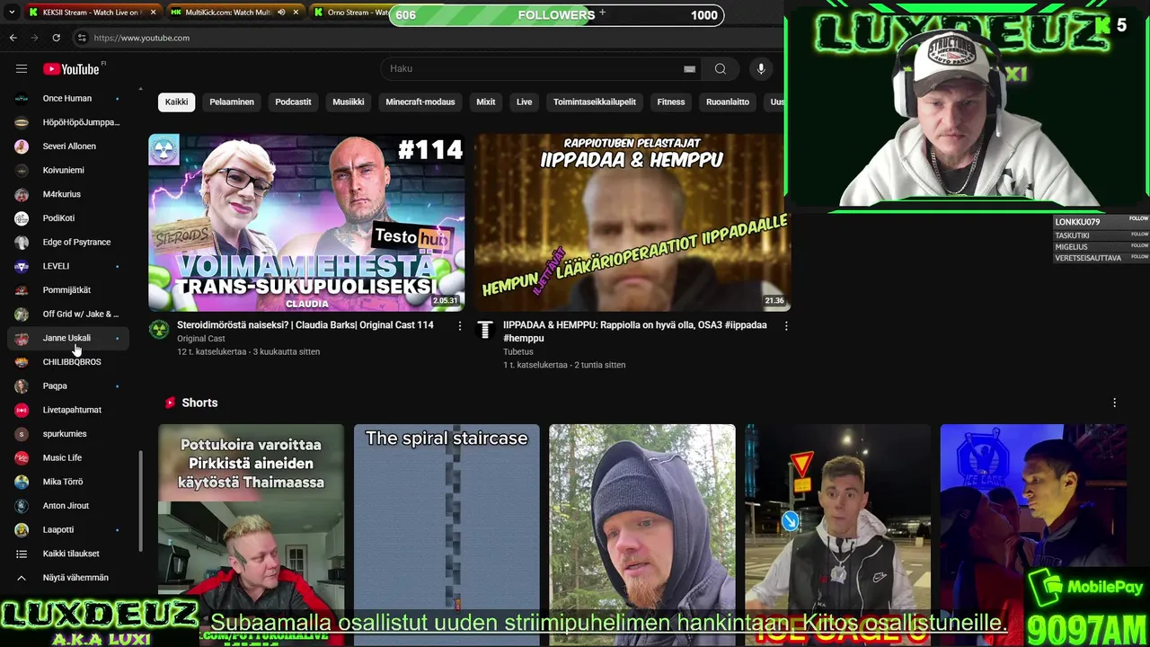Open the on-screen keyboard icon in the search box
The width and height of the screenshot is (1150, 647).
689,69
